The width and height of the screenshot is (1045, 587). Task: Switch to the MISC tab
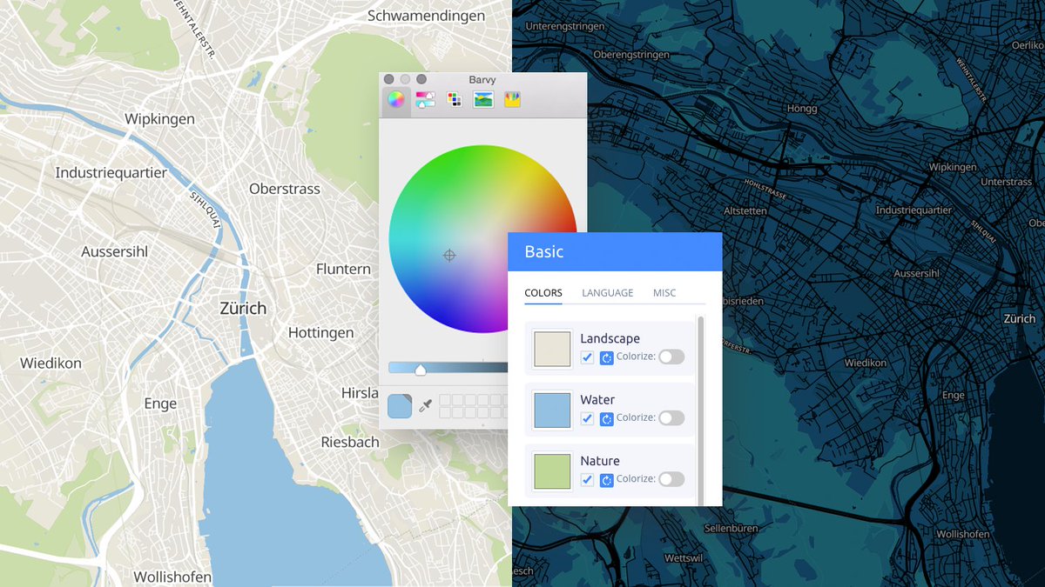[x=664, y=293]
